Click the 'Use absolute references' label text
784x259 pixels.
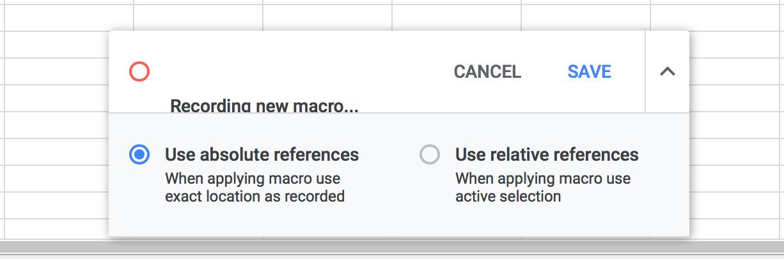point(262,154)
